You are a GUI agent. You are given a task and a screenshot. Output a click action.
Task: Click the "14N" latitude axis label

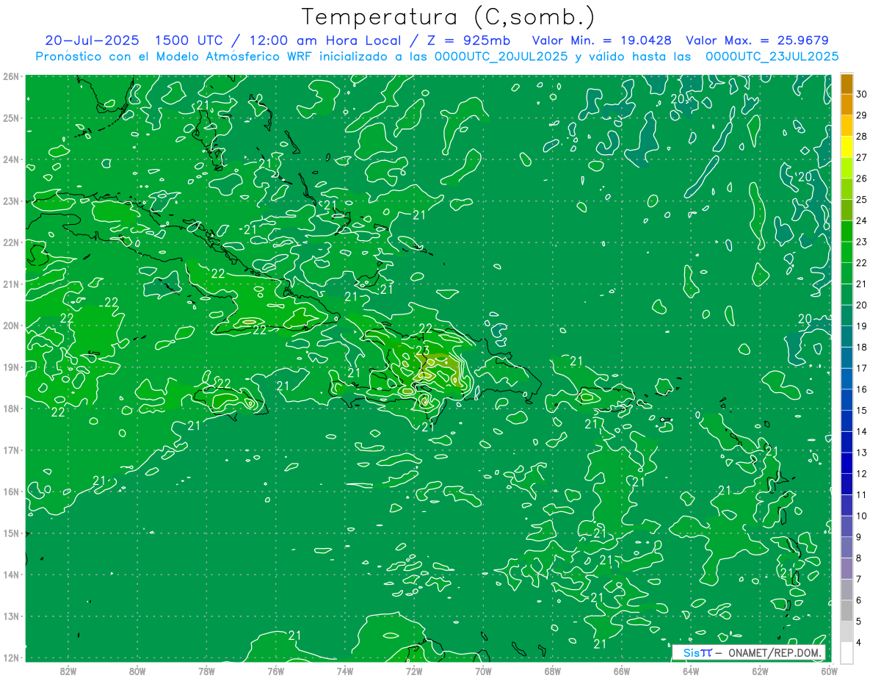[x=11, y=574]
